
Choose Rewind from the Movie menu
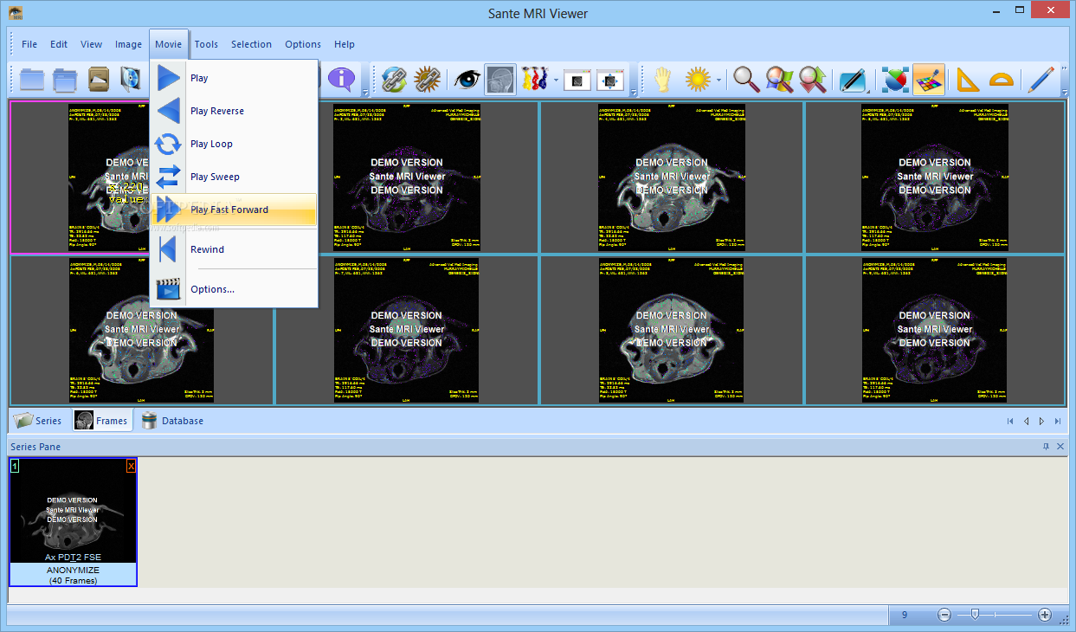pyautogui.click(x=235, y=249)
